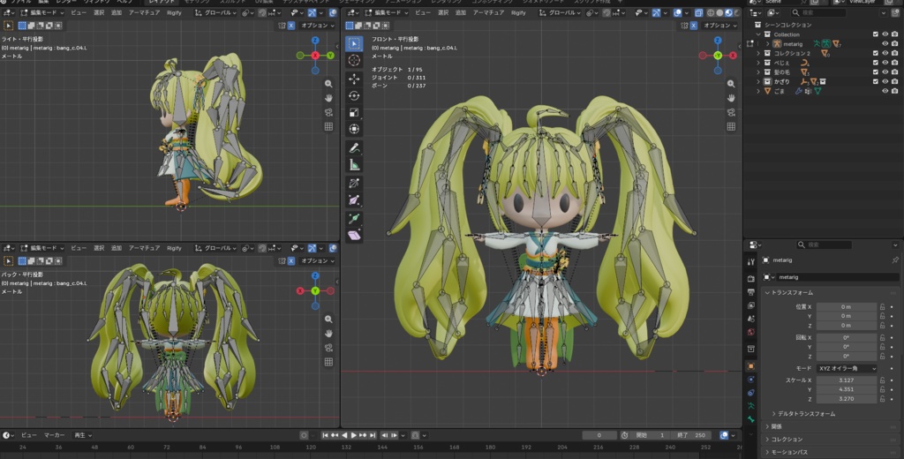
Task: Uncheck the べじぇ collection checkbox
Action: click(x=875, y=63)
